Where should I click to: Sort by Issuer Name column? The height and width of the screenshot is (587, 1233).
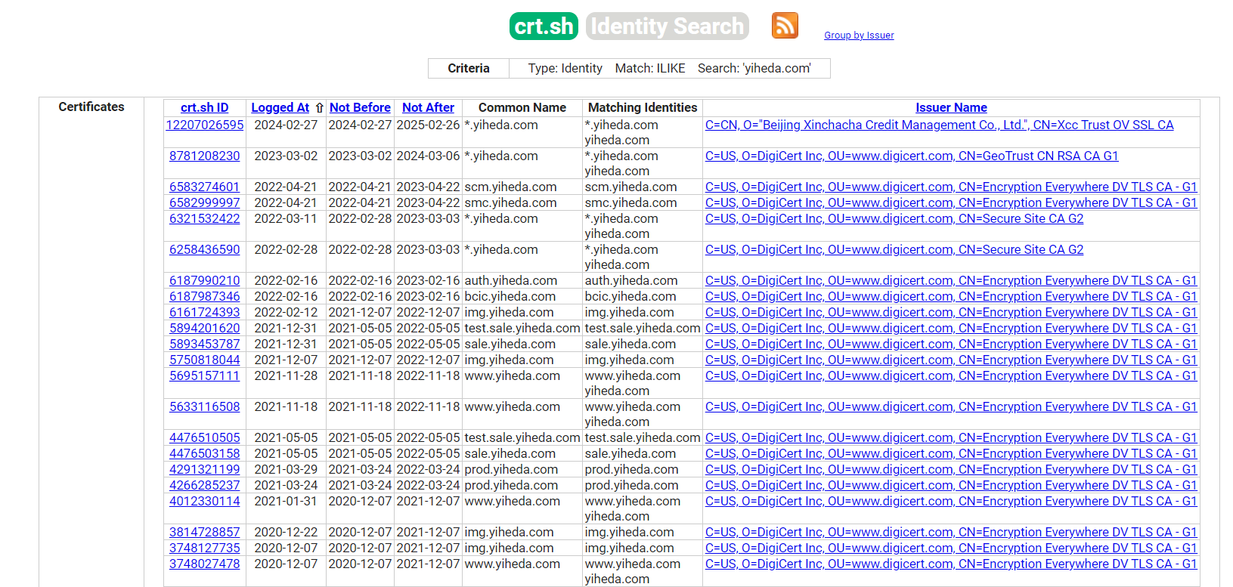951,108
